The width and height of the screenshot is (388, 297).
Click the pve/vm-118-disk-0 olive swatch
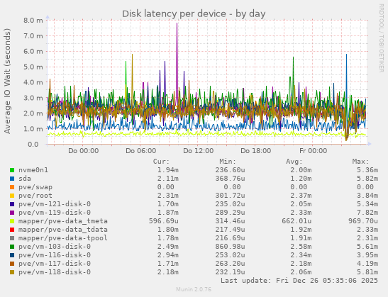pyautogui.click(x=12, y=272)
